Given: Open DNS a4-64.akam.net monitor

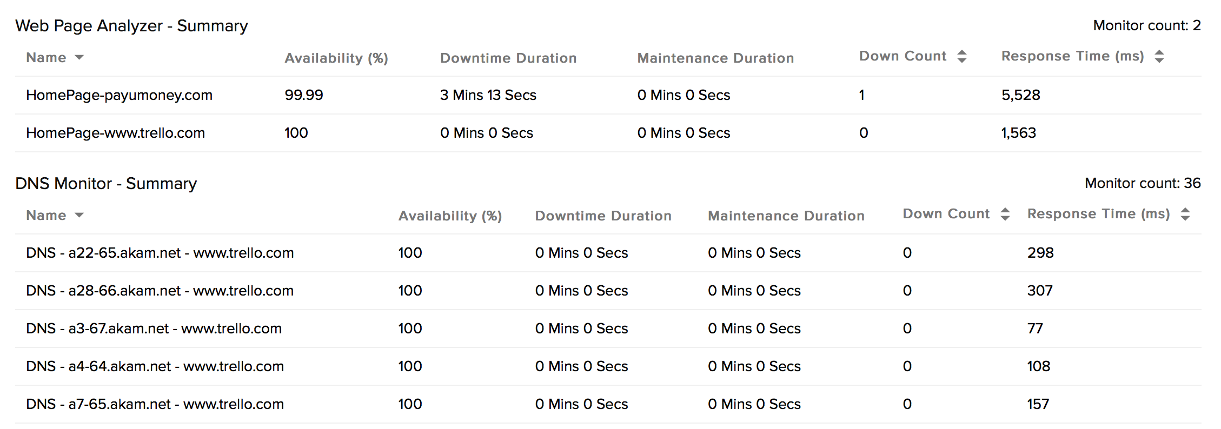Looking at the screenshot, I should [x=155, y=366].
